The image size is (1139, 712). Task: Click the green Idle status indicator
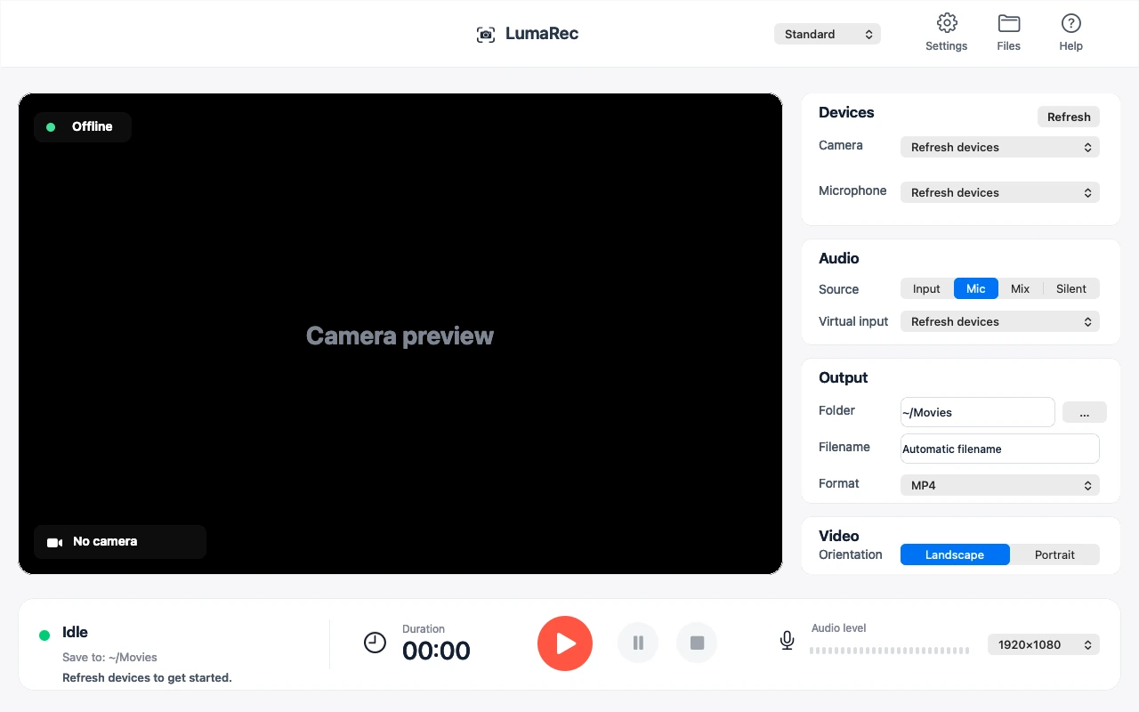tap(44, 635)
